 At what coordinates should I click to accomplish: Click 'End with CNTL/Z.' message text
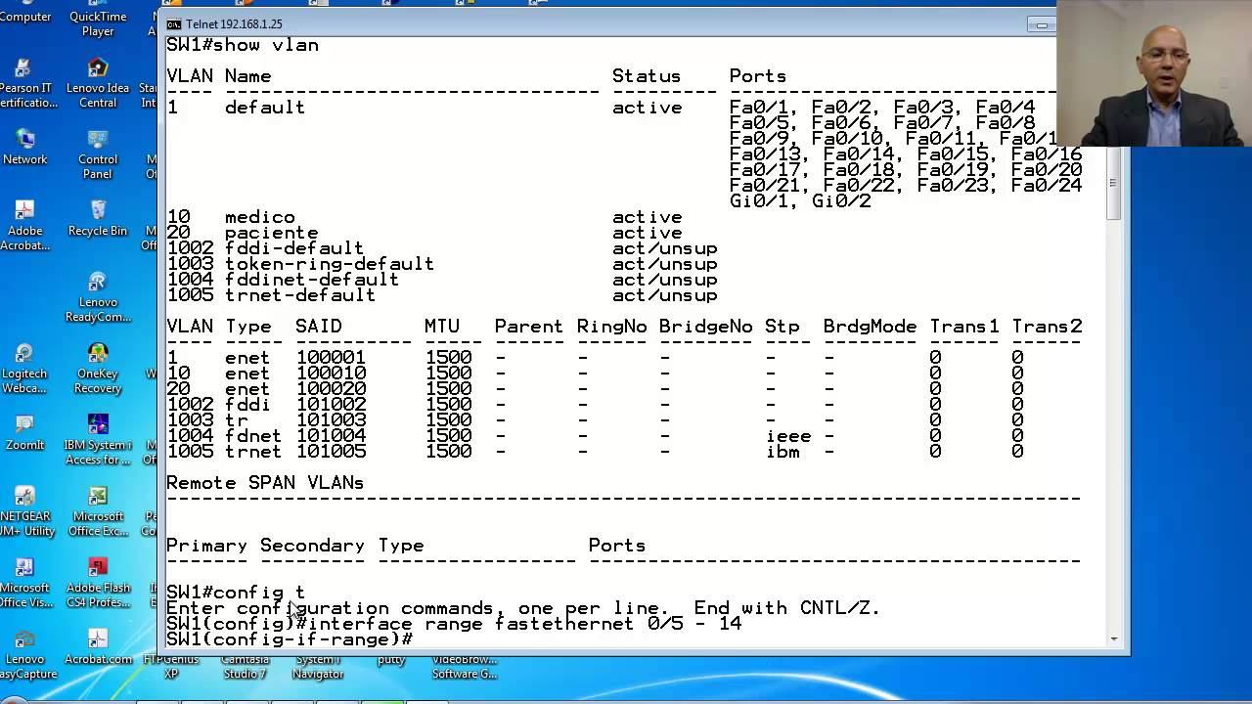point(787,608)
